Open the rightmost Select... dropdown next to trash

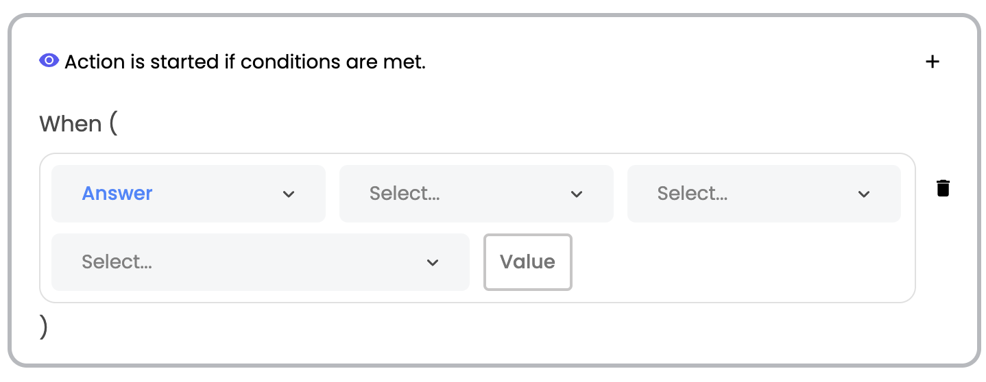[x=764, y=194]
